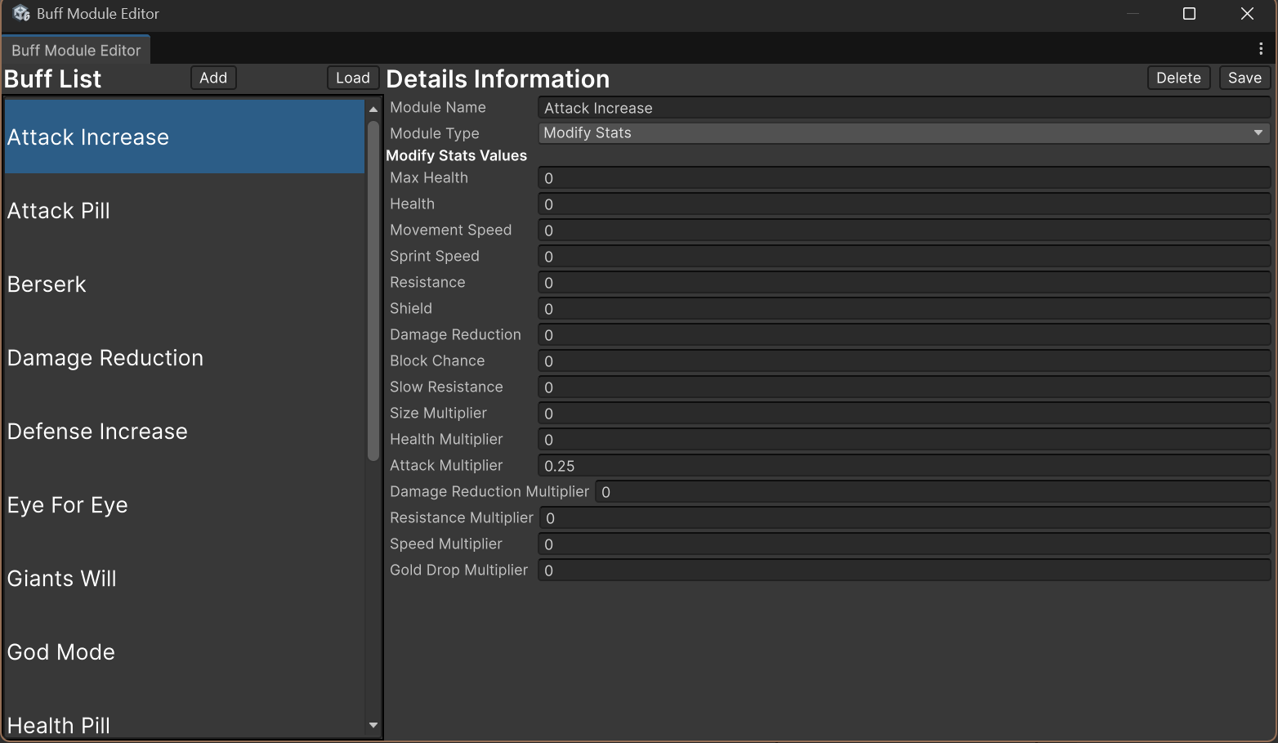Click the Block Chance value field

point(904,361)
